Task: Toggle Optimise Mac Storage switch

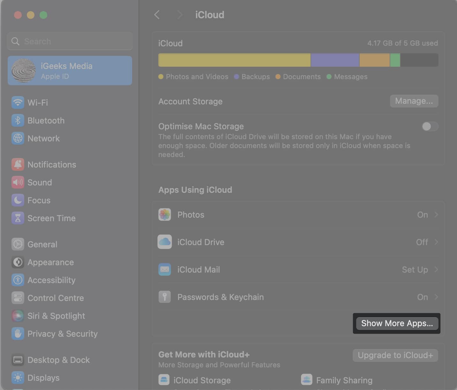Action: click(x=430, y=126)
